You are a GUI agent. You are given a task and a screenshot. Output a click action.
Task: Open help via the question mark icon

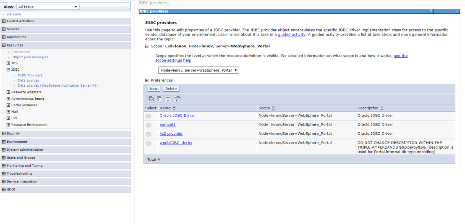pyautogui.click(x=431, y=11)
